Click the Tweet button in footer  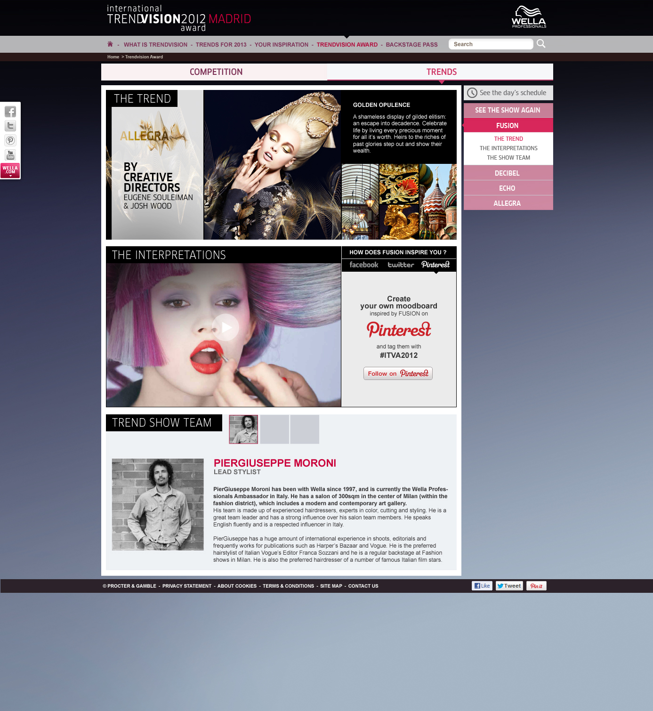point(509,586)
